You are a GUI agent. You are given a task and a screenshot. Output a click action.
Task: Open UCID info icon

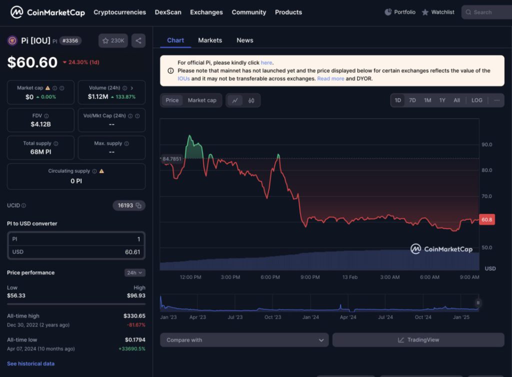[24, 205]
